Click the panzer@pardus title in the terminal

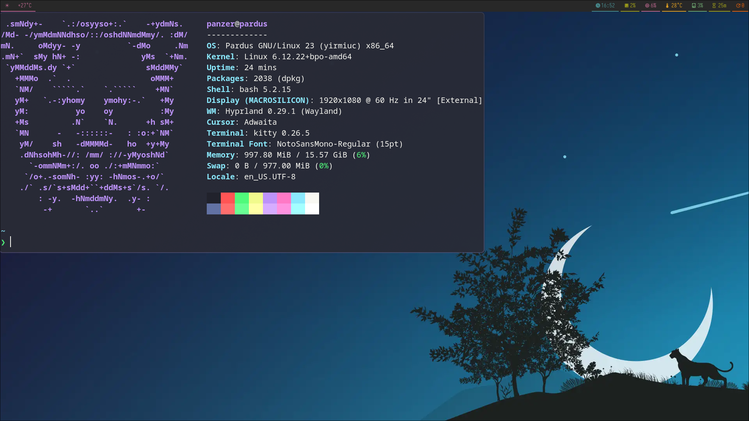237,24
